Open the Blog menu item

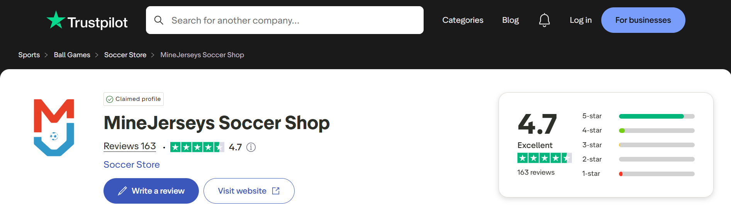(511, 20)
